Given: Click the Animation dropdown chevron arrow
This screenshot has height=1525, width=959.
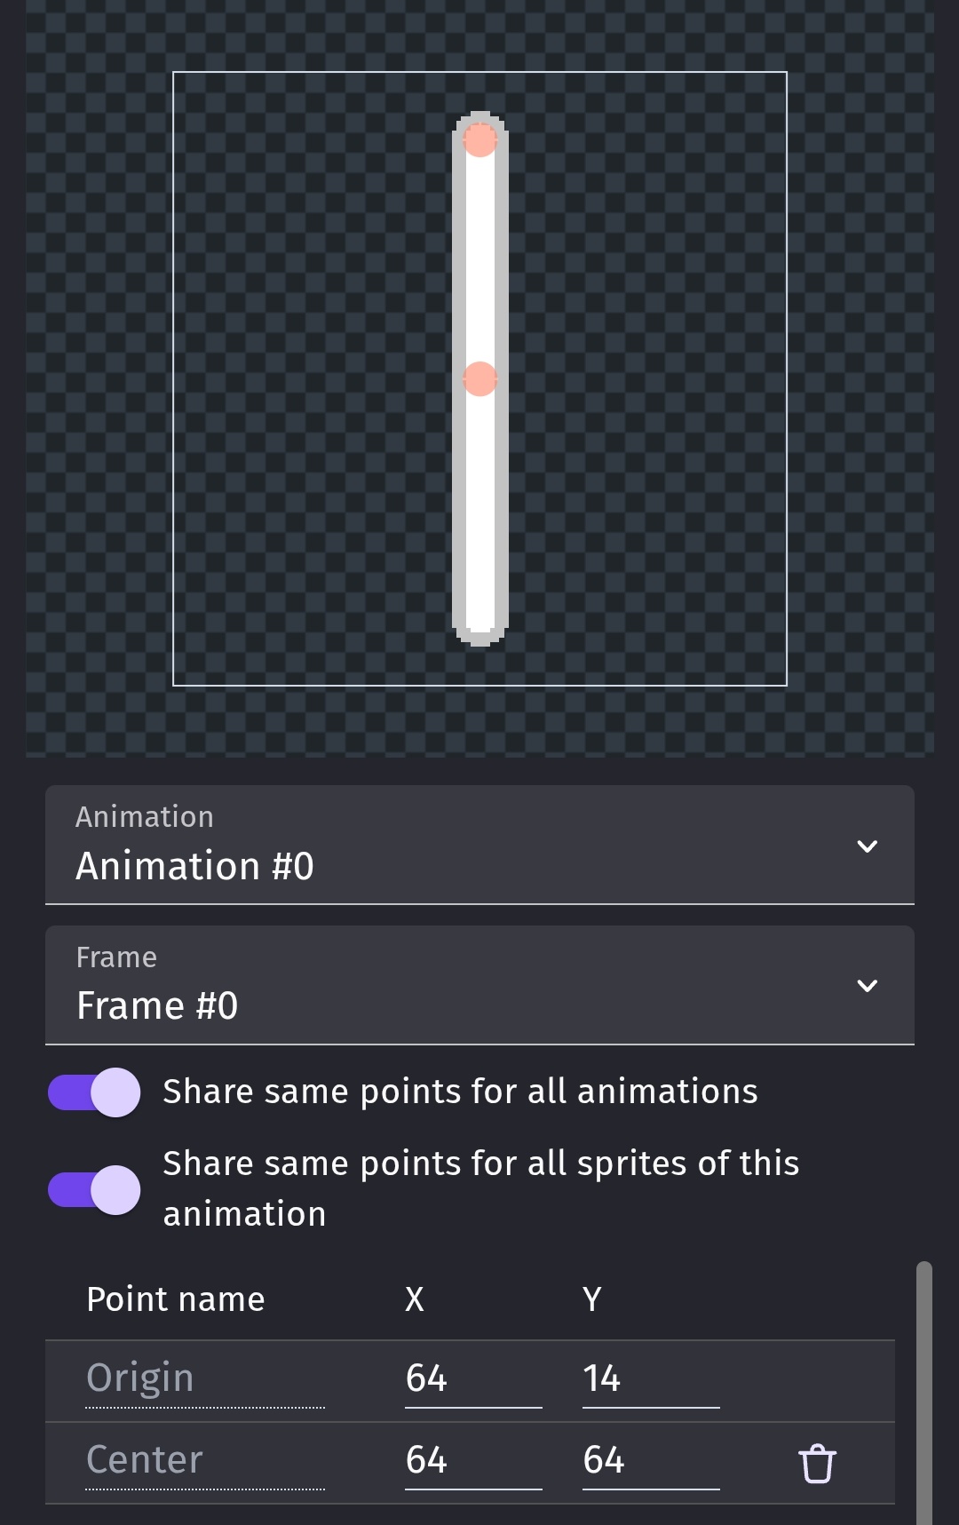Looking at the screenshot, I should (x=867, y=846).
